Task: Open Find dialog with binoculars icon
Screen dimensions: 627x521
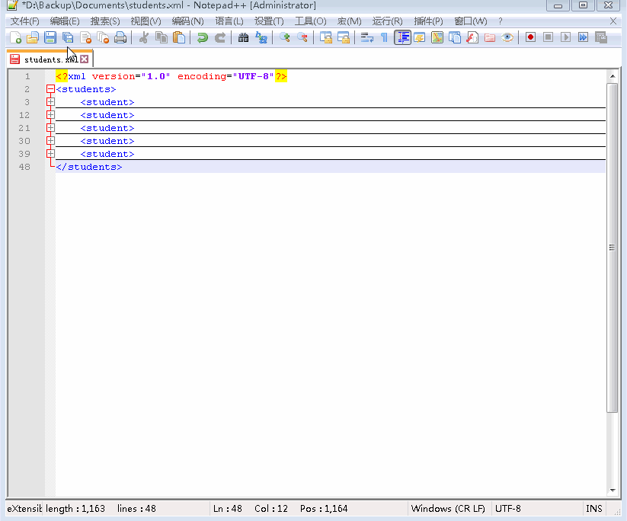Action: coord(243,37)
